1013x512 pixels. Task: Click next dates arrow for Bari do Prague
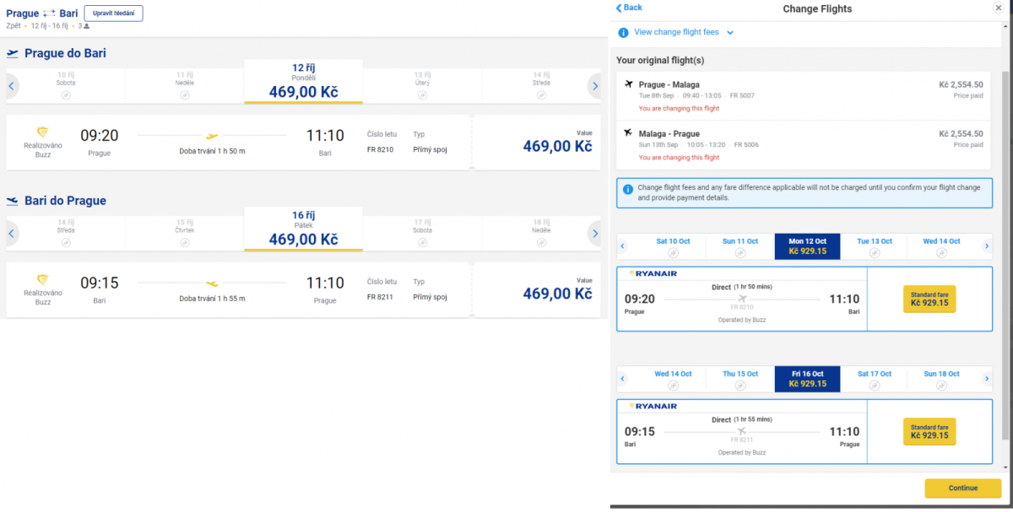point(595,233)
